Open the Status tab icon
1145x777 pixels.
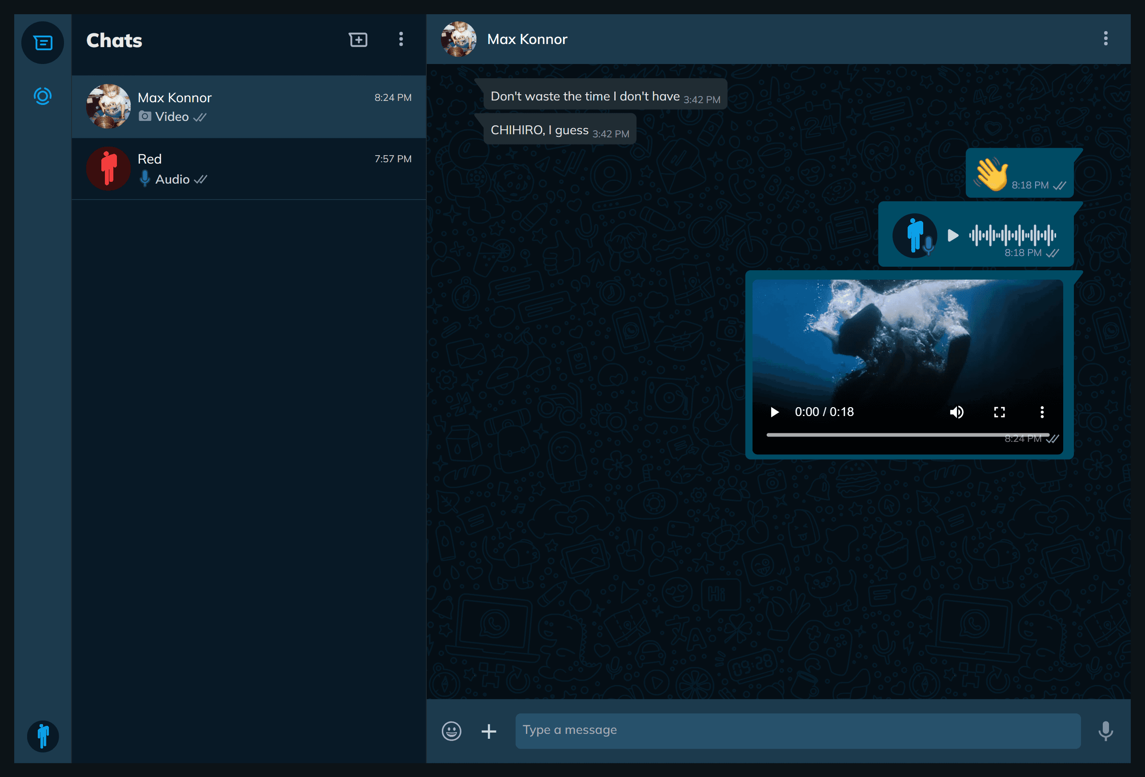click(43, 96)
